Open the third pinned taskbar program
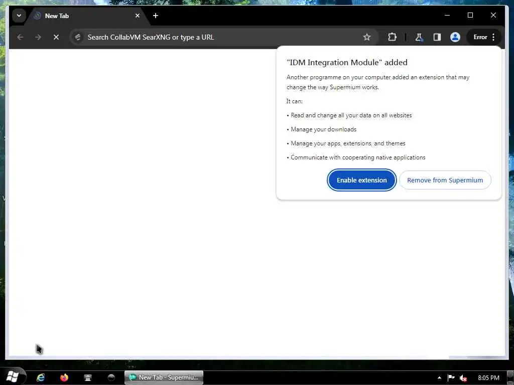 pyautogui.click(x=88, y=377)
